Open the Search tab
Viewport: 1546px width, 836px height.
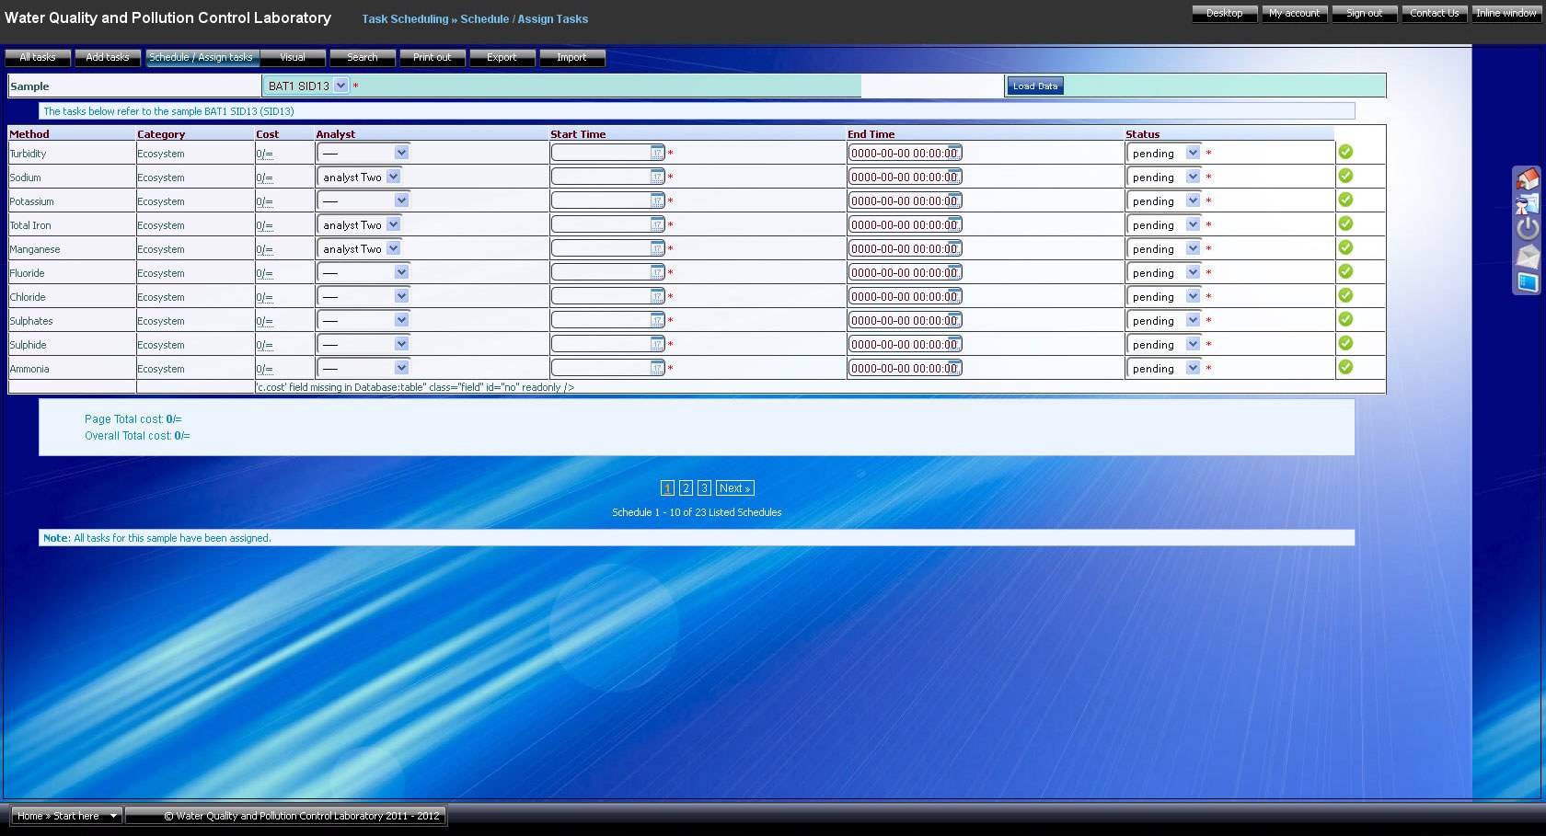[x=363, y=57]
